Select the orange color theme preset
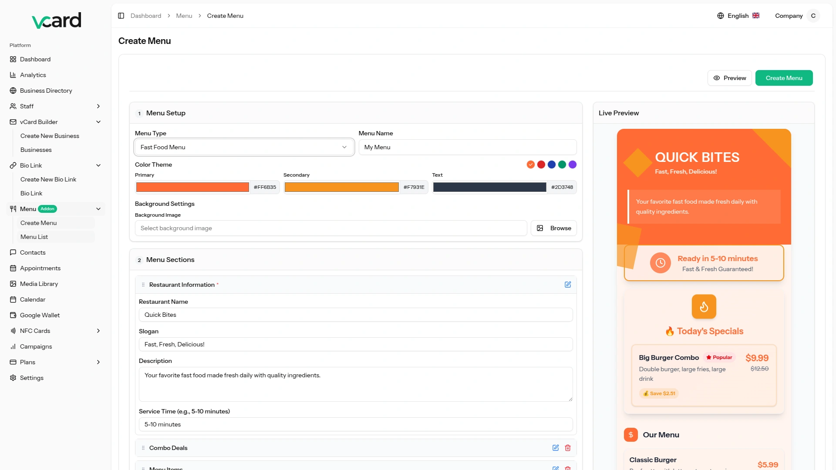This screenshot has height=470, width=836. coord(530,164)
